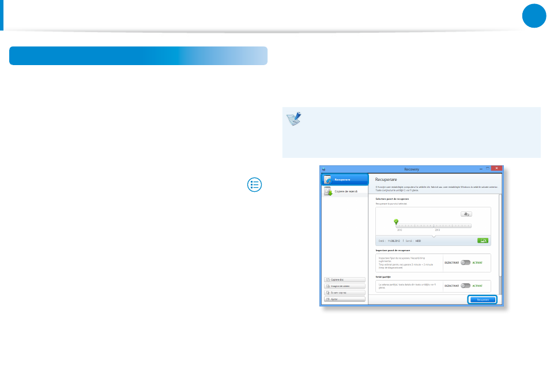Click the blue list menu icon on the page

click(254, 185)
